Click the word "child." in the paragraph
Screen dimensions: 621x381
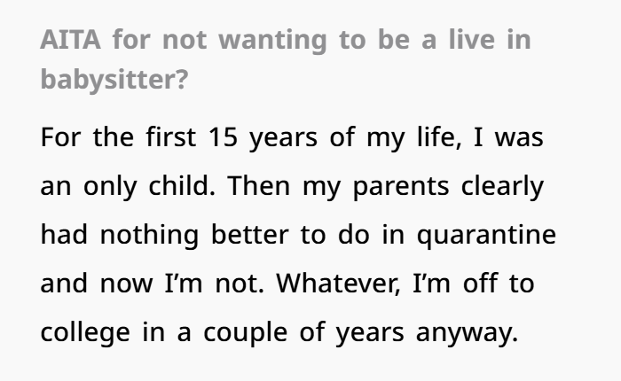pyautogui.click(x=182, y=185)
